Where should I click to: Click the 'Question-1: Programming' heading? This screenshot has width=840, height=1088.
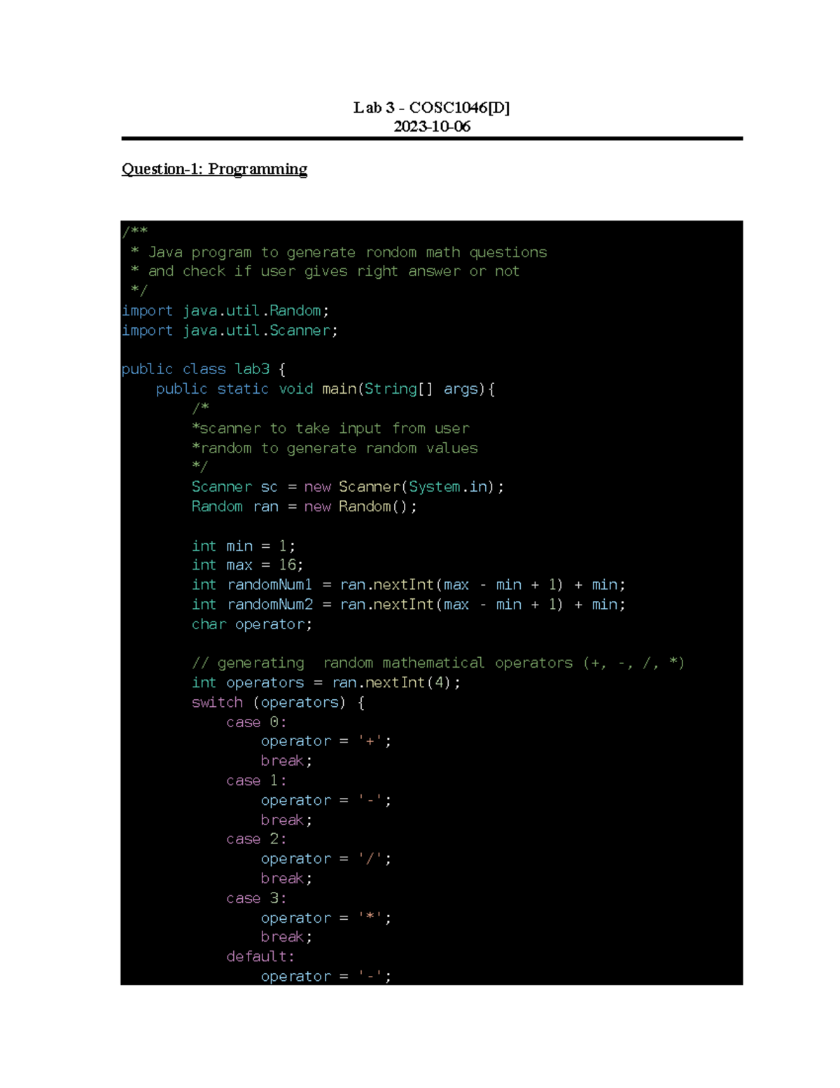pos(214,169)
